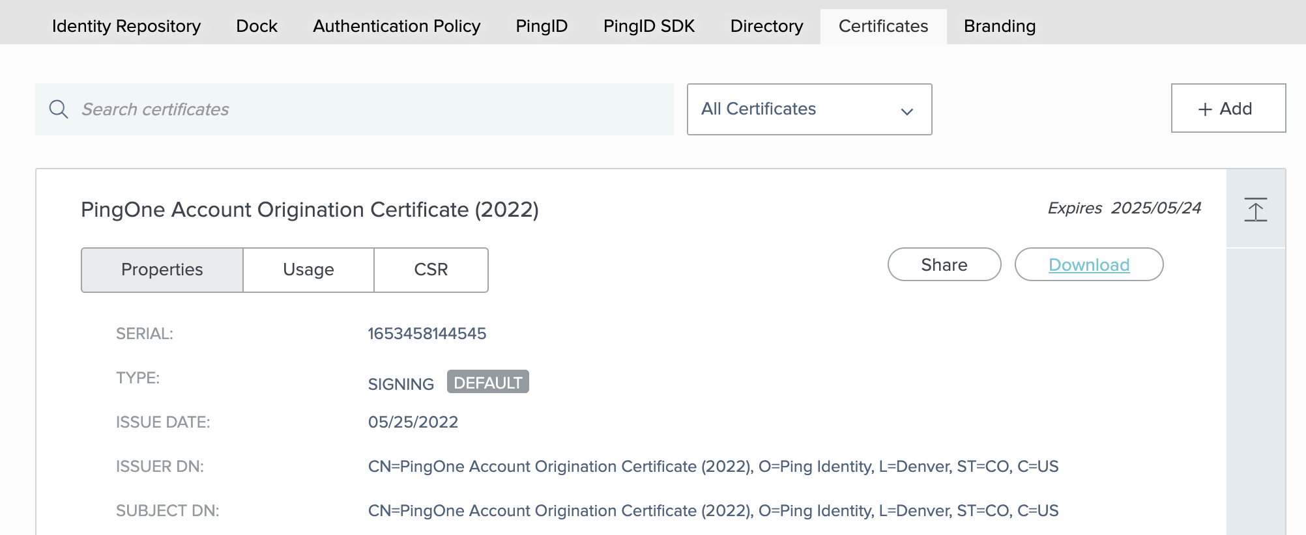The image size is (1306, 535).
Task: Open the Branding tab
Action: 1000,26
